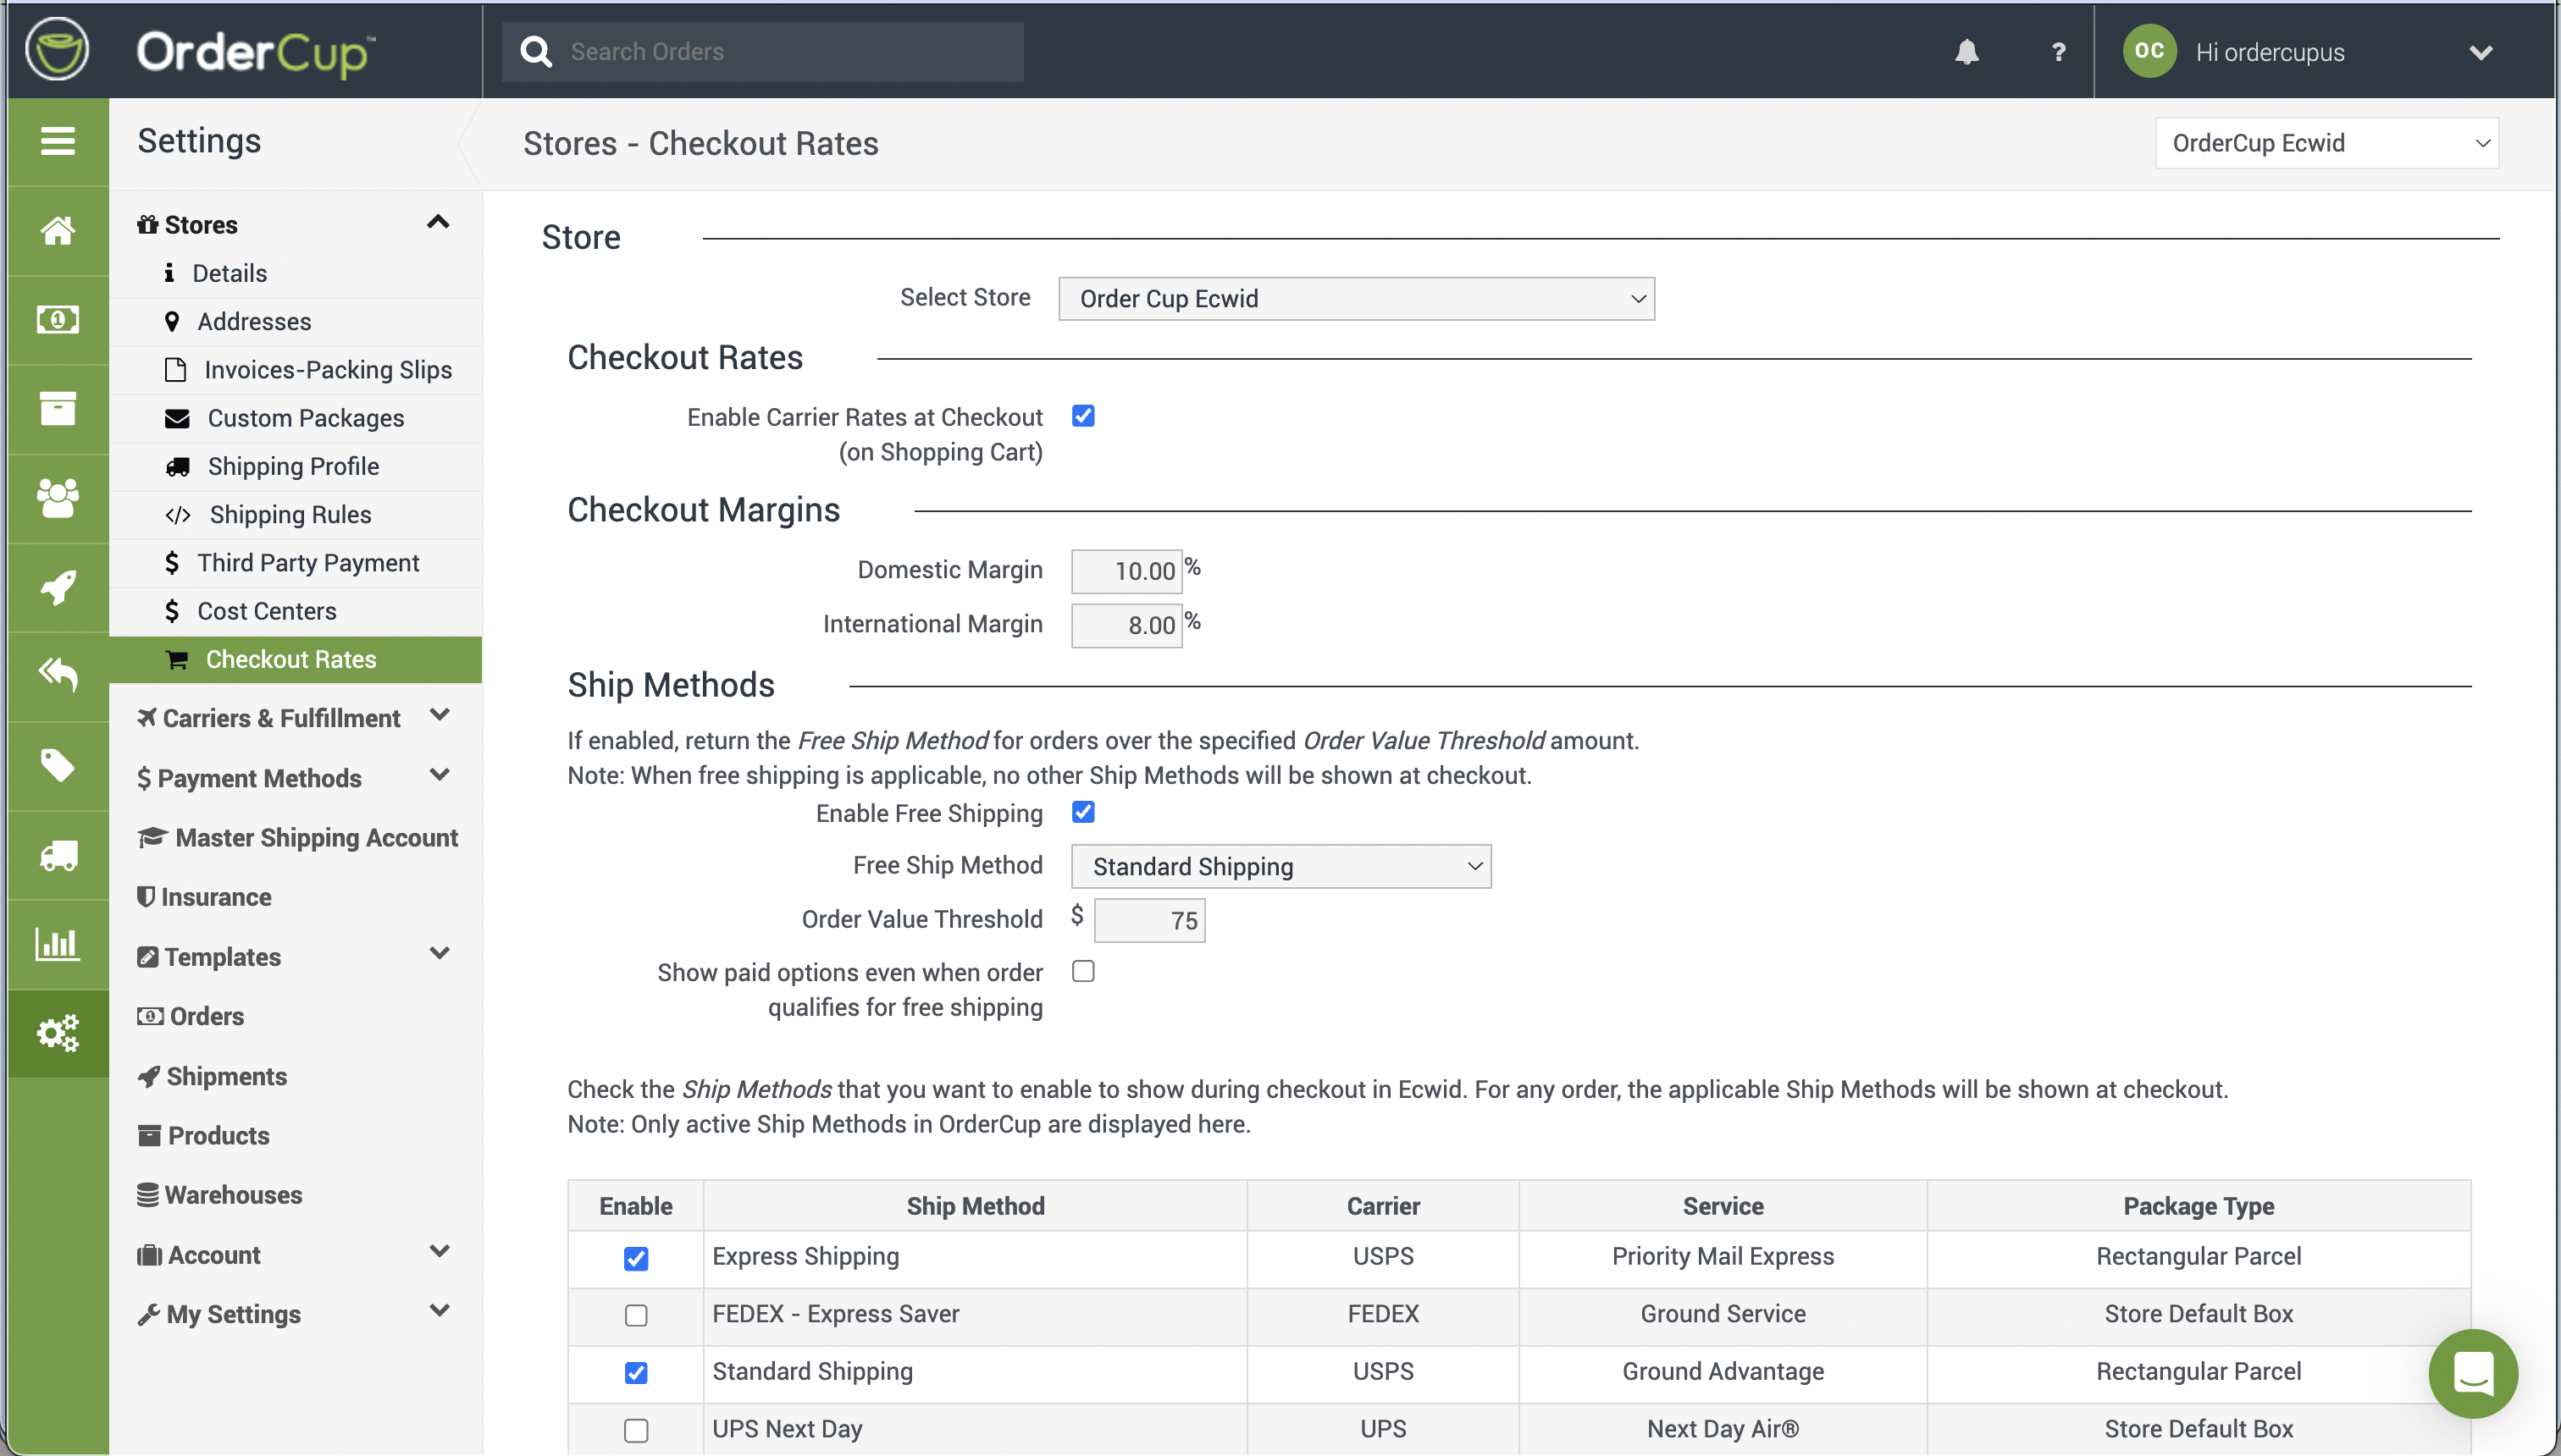Check Show paid options for free shipping
The height and width of the screenshot is (1456, 2561).
point(1083,972)
